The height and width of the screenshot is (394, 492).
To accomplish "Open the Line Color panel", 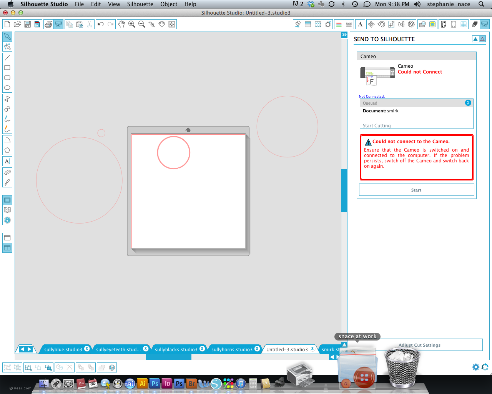I will 339,24.
